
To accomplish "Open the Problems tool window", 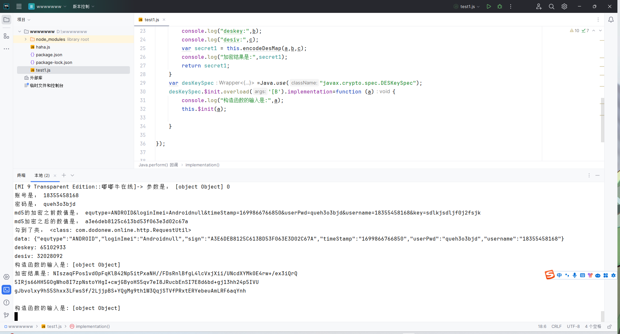I will [x=6, y=303].
